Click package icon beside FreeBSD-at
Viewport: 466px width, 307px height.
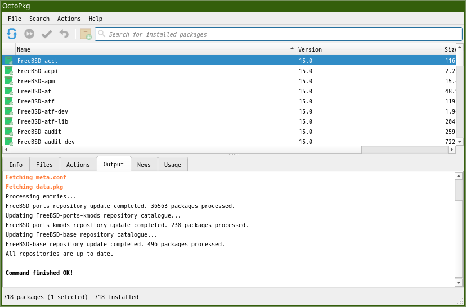click(x=8, y=91)
